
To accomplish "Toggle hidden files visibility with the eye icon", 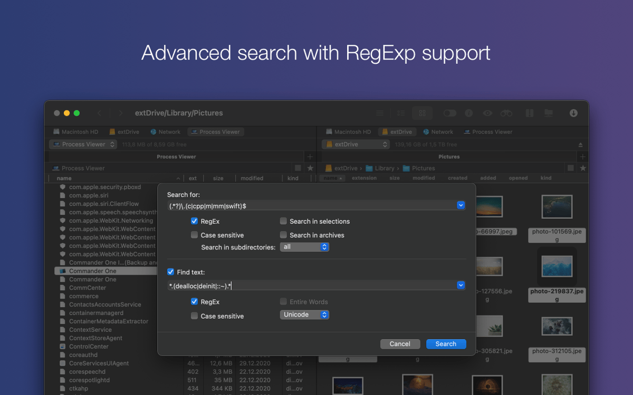I will click(x=487, y=113).
